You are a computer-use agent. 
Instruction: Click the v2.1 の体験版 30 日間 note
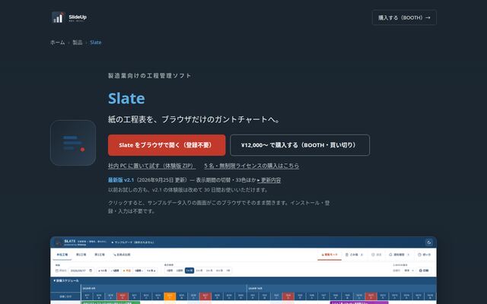point(188,190)
